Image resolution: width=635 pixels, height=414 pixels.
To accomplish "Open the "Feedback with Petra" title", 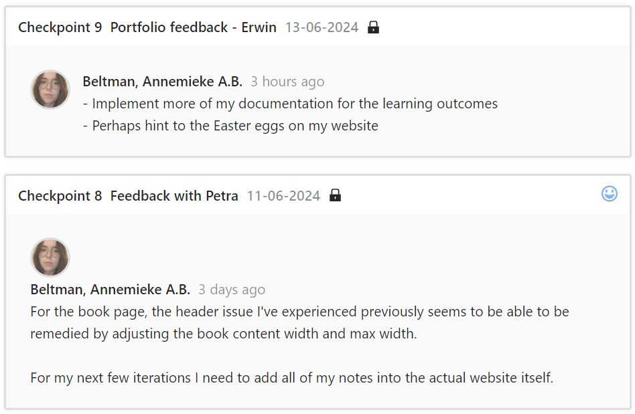I will [174, 196].
